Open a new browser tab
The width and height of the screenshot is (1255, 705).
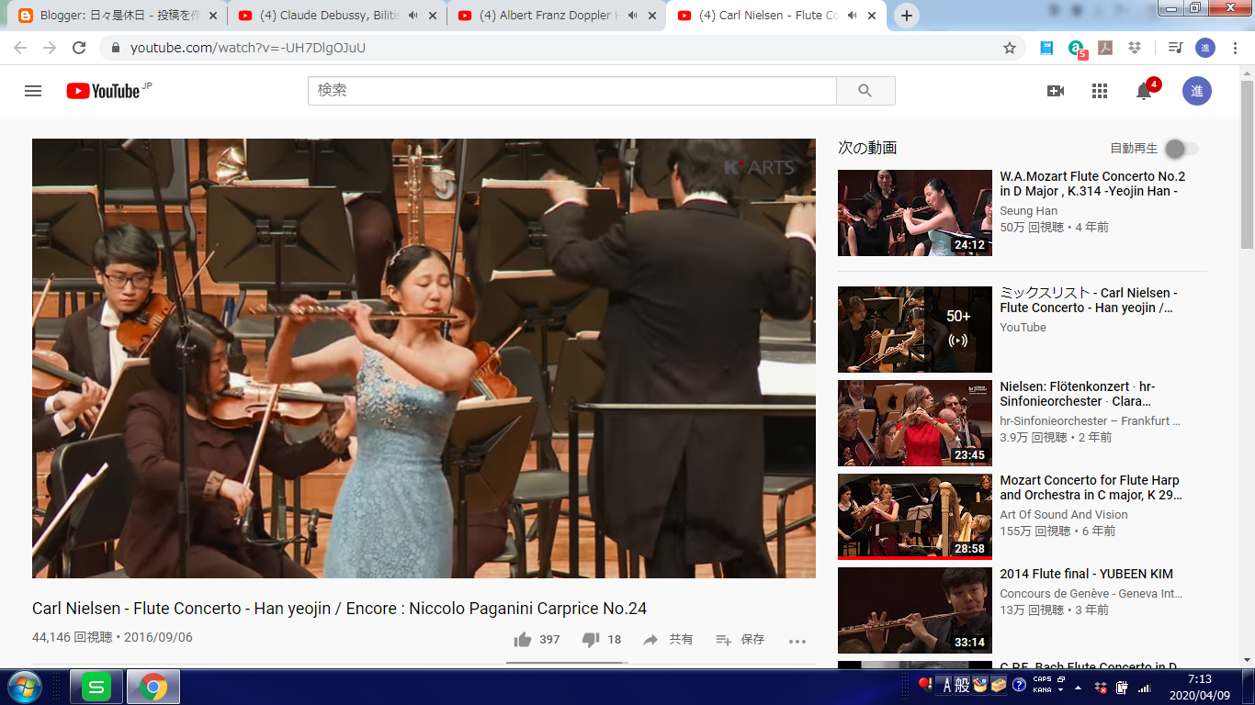click(907, 16)
